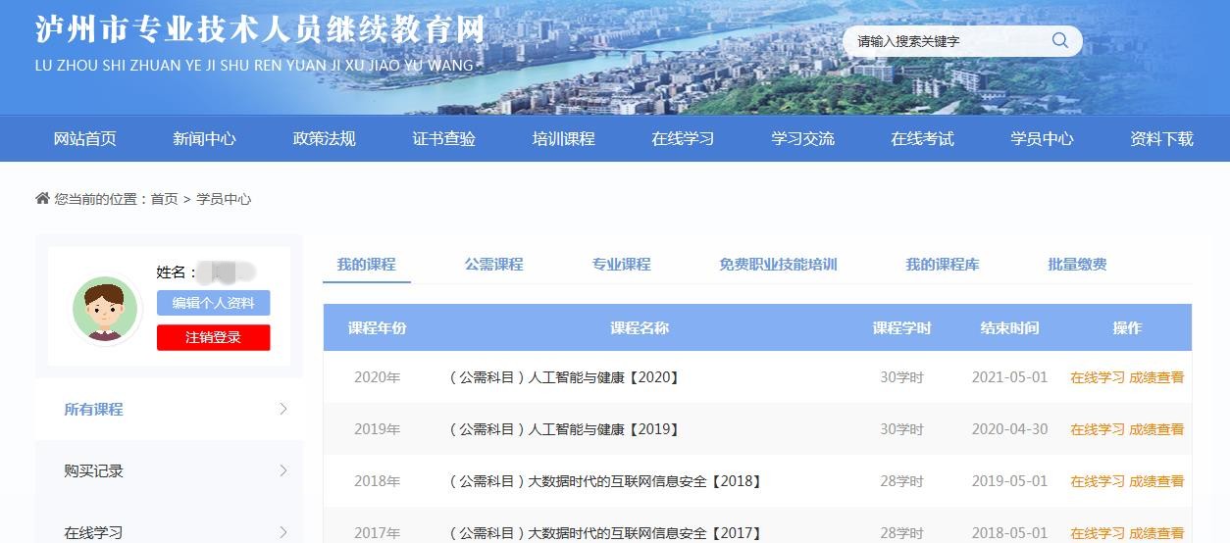
Task: Type in the 请输入搜索关键字 search field
Action: (942, 41)
